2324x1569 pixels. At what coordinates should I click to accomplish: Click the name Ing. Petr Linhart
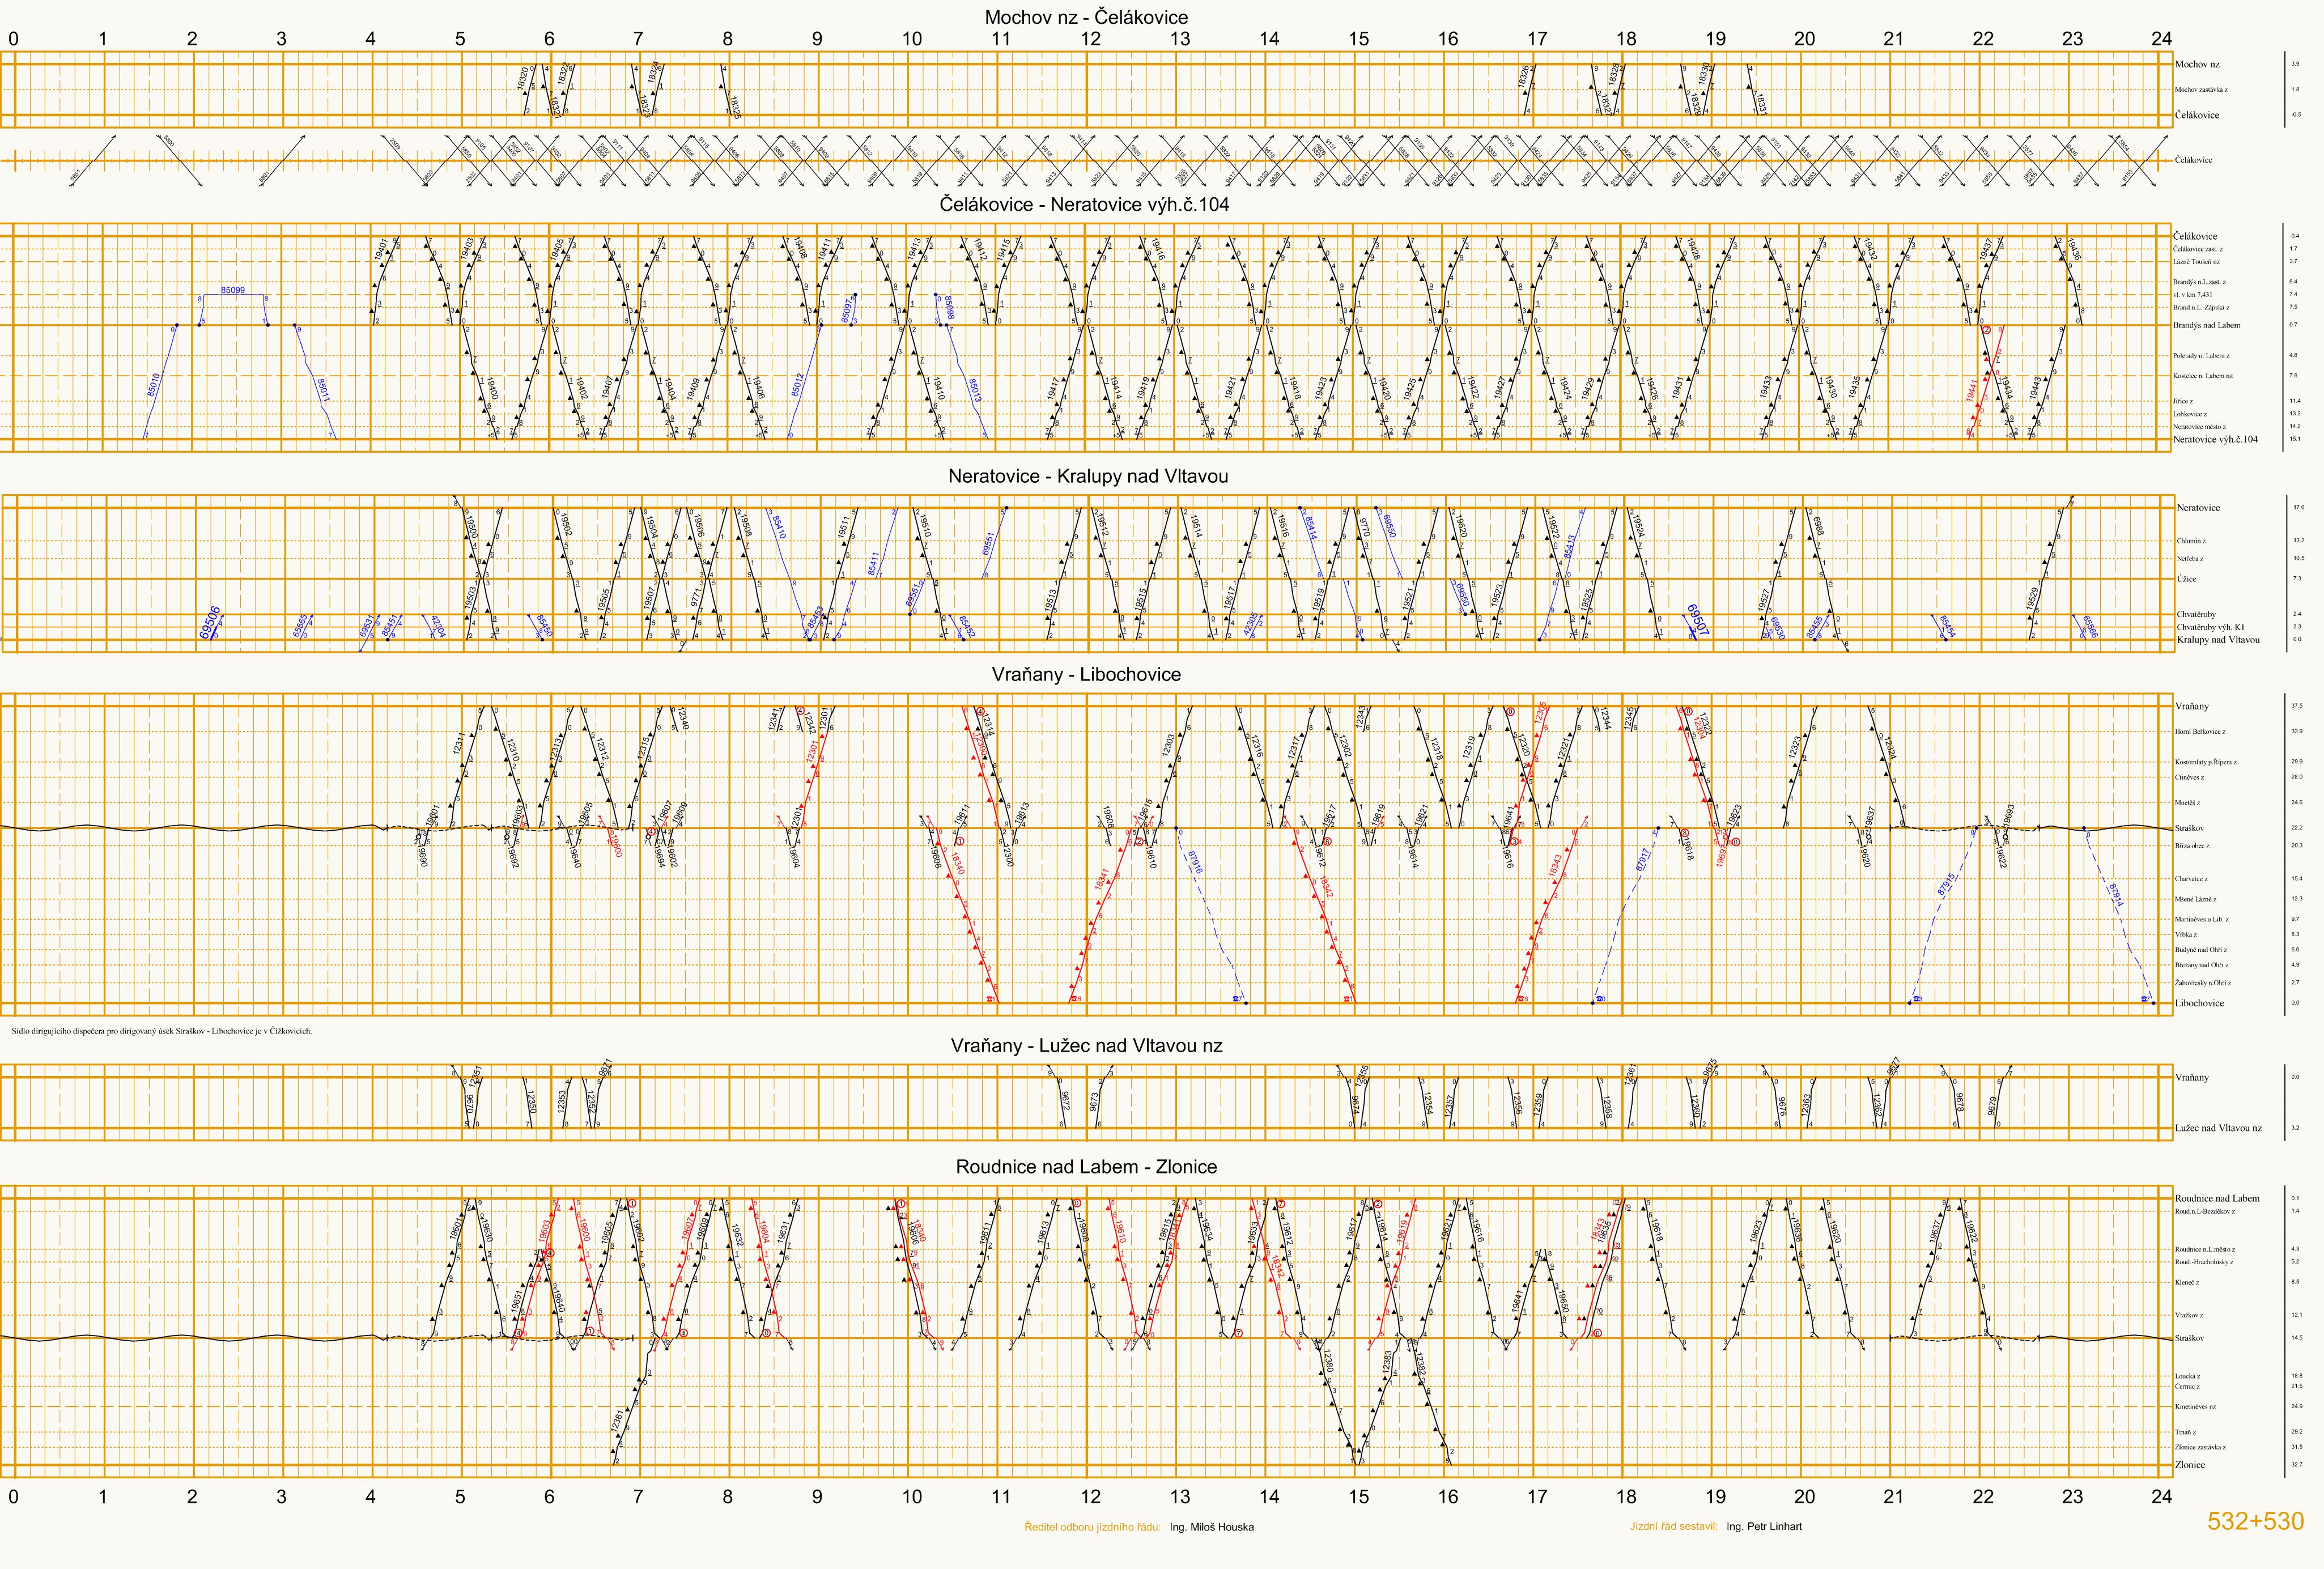tap(1764, 1526)
